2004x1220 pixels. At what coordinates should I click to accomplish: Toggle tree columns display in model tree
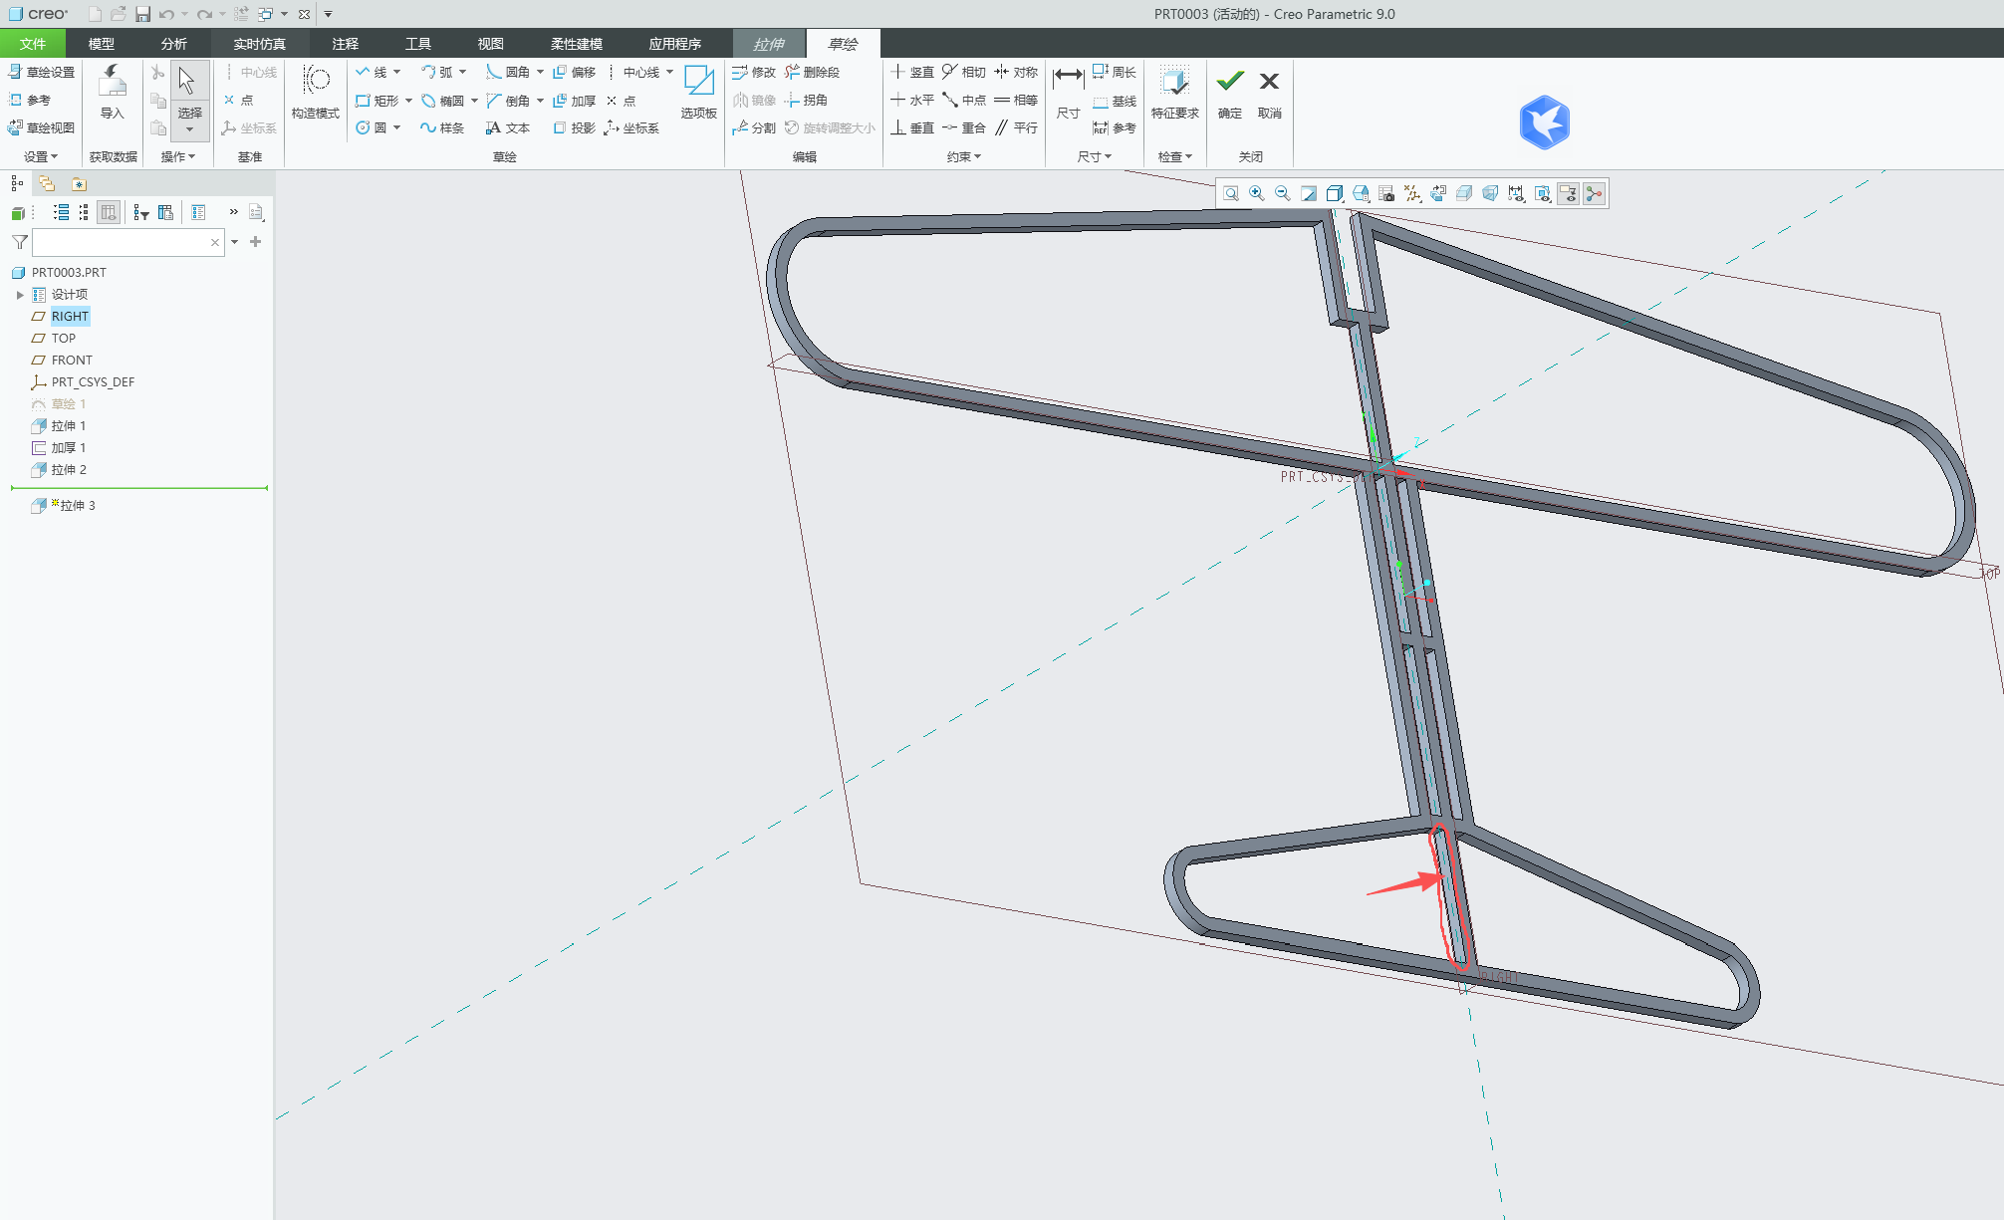tap(109, 212)
